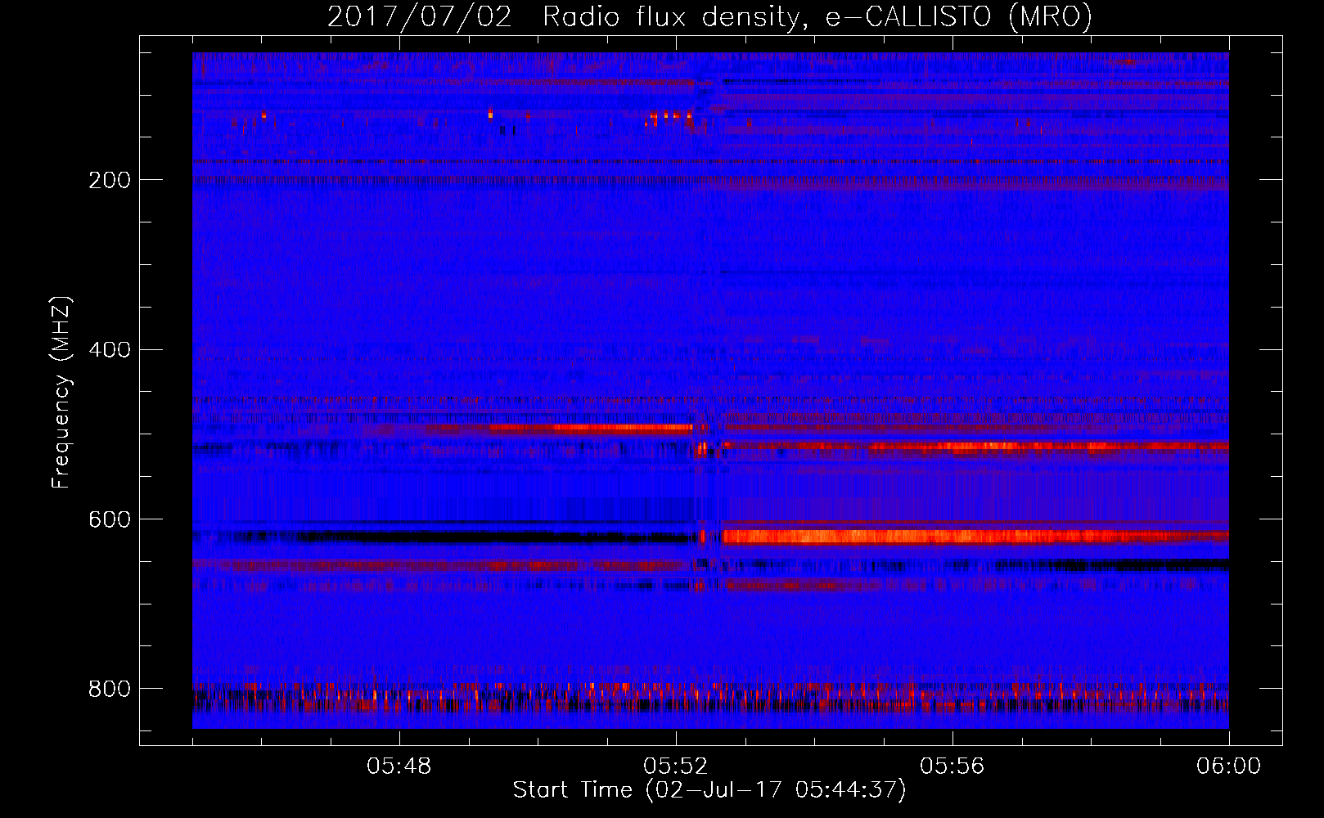The height and width of the screenshot is (818, 1324).
Task: Click the 05:52 time axis label
Action: click(x=675, y=766)
